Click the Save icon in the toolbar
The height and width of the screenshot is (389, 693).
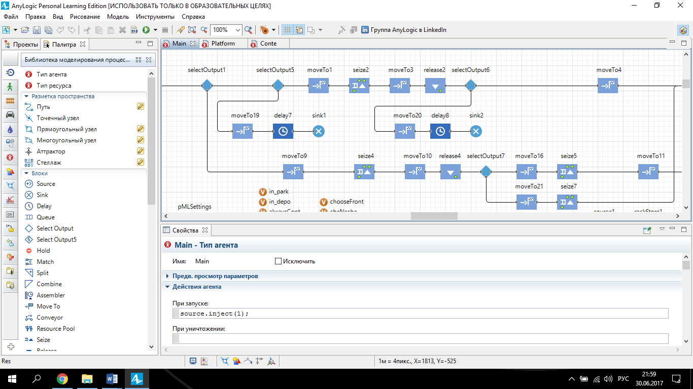click(37, 30)
